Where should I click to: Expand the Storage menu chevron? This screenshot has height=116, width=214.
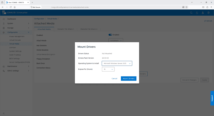coord(29,28)
